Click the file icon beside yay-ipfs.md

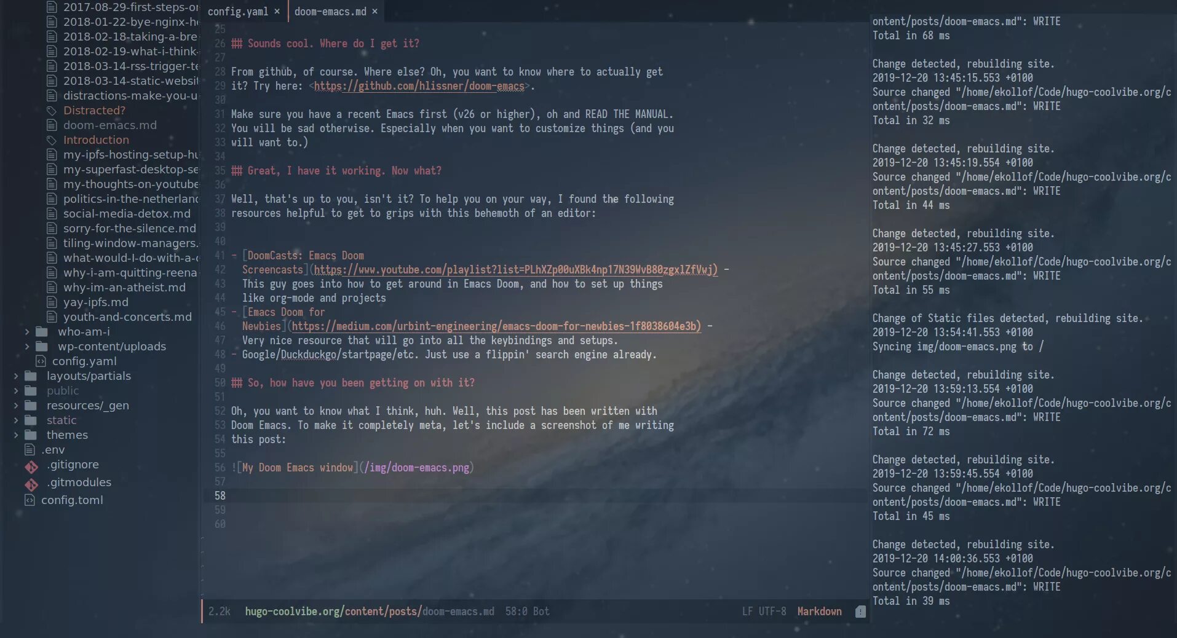[52, 302]
